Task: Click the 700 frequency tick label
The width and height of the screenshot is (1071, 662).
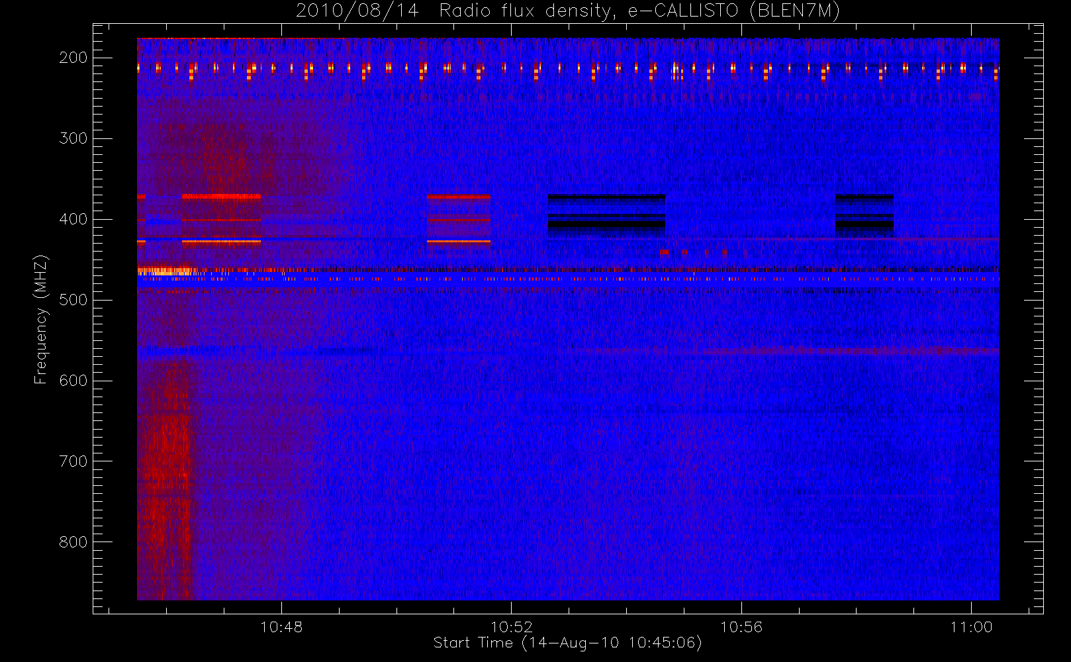Action: pyautogui.click(x=73, y=461)
